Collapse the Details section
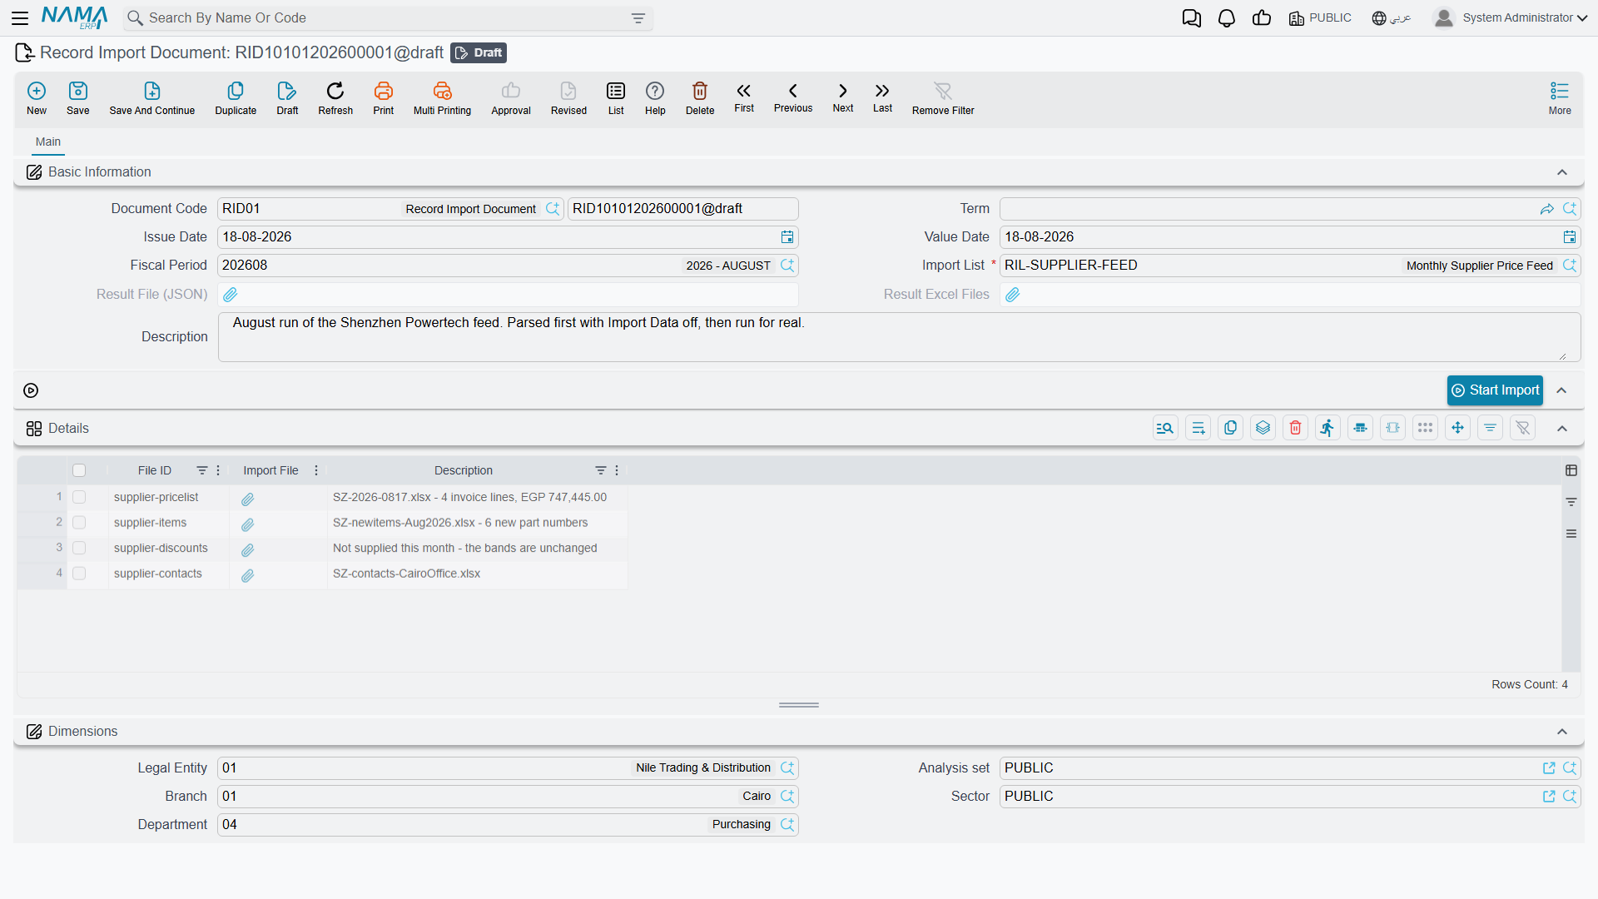 (1562, 429)
